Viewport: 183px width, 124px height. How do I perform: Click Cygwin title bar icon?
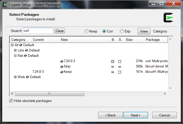click(5, 5)
